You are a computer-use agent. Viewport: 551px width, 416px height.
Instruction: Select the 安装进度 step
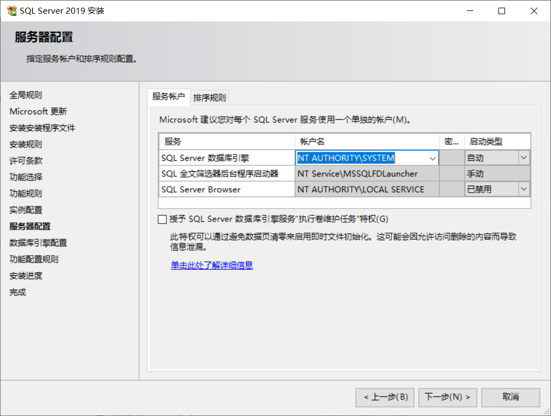coord(26,276)
